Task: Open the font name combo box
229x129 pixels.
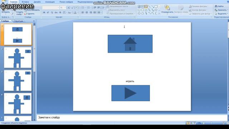Action: coord(50,8)
